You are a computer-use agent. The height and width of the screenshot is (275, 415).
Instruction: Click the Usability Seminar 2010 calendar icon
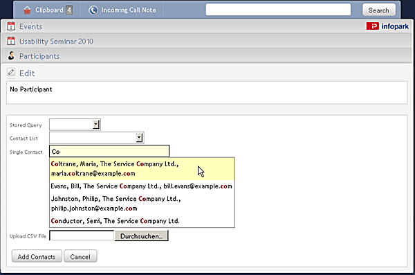(x=11, y=41)
